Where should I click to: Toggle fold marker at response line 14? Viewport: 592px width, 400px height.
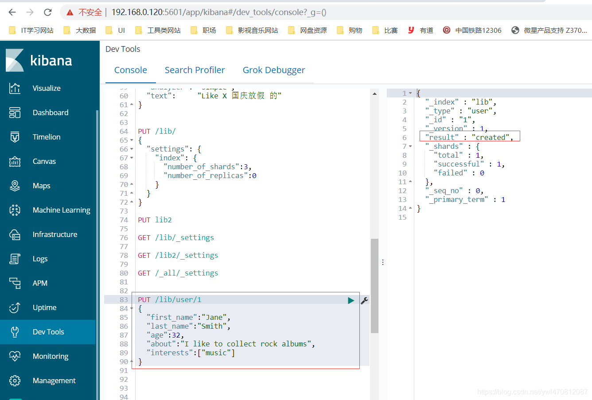tap(410, 209)
